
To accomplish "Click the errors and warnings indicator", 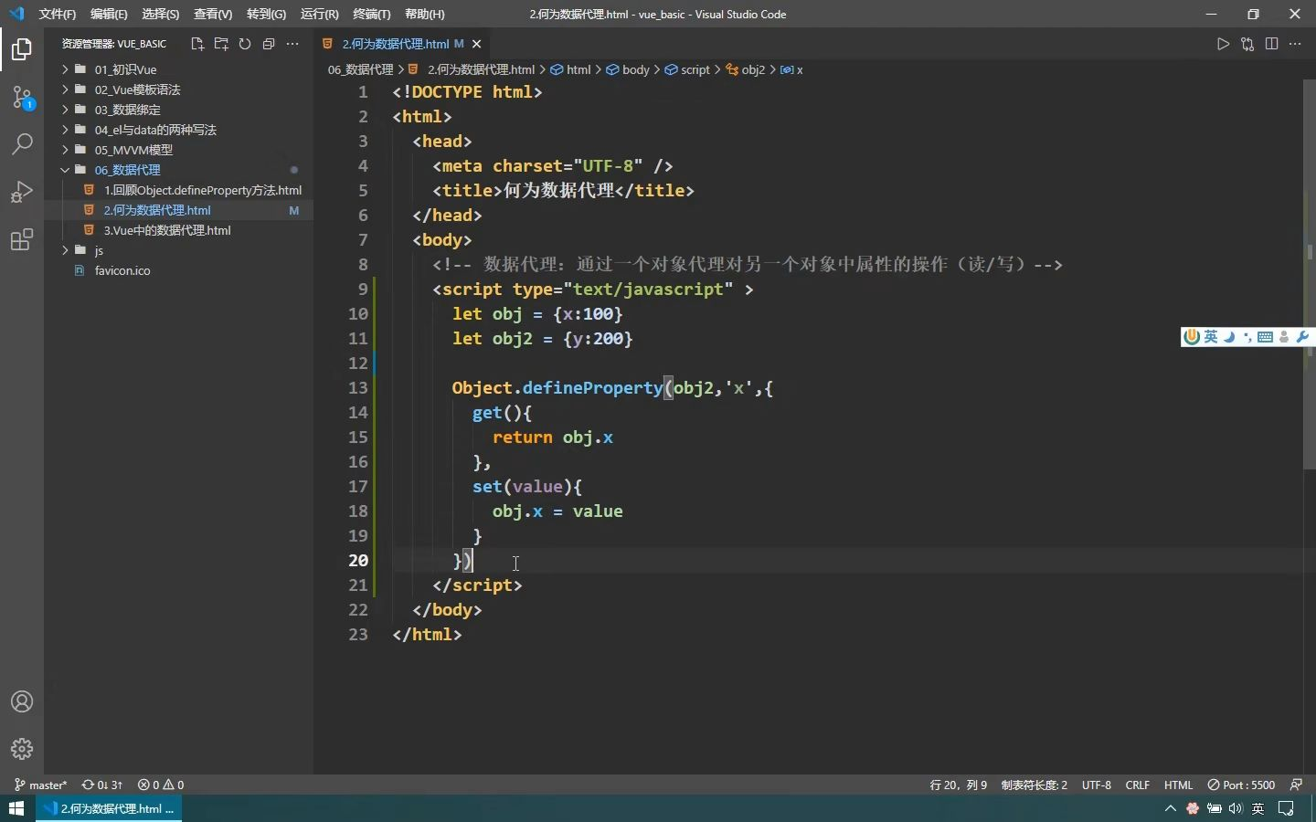I will 161,785.
